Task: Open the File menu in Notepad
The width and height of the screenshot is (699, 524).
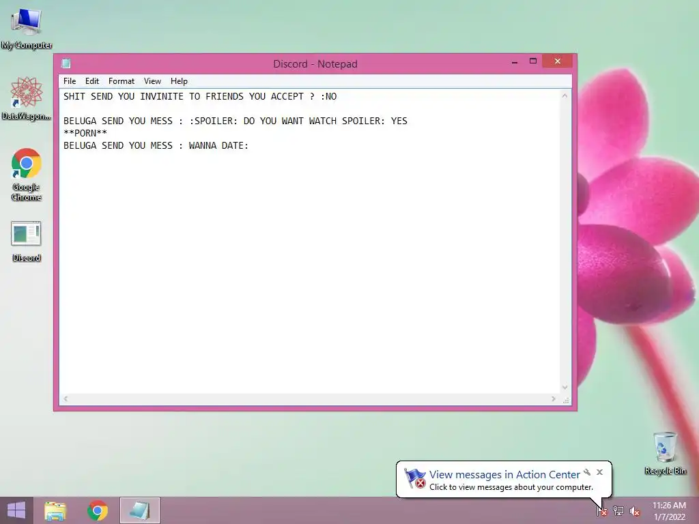Action: (70, 81)
